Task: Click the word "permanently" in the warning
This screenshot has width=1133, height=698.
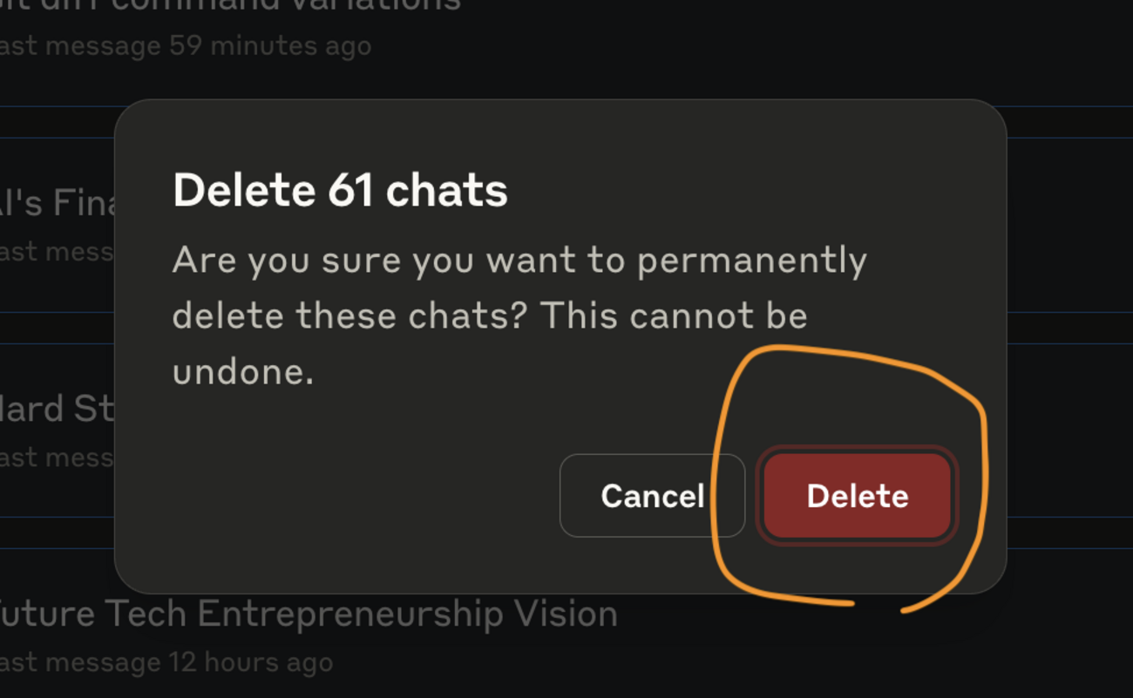Action: point(751,261)
